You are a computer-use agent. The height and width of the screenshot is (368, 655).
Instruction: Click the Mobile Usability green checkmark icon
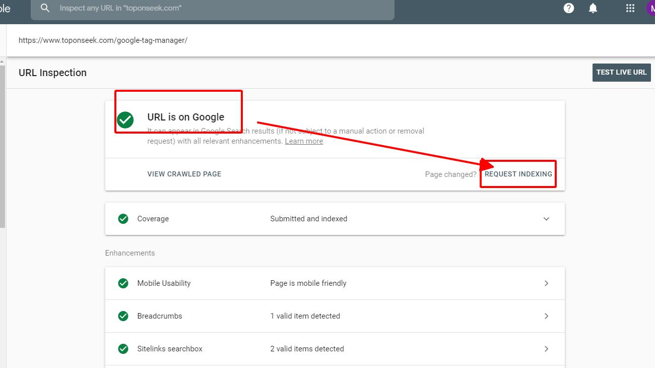[123, 283]
